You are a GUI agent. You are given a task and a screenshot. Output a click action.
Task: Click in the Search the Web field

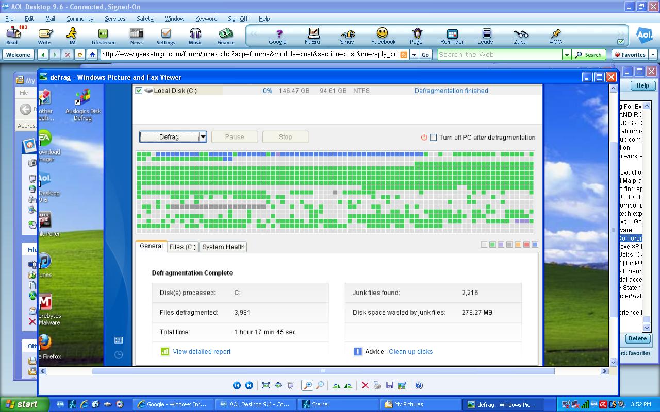pos(499,54)
